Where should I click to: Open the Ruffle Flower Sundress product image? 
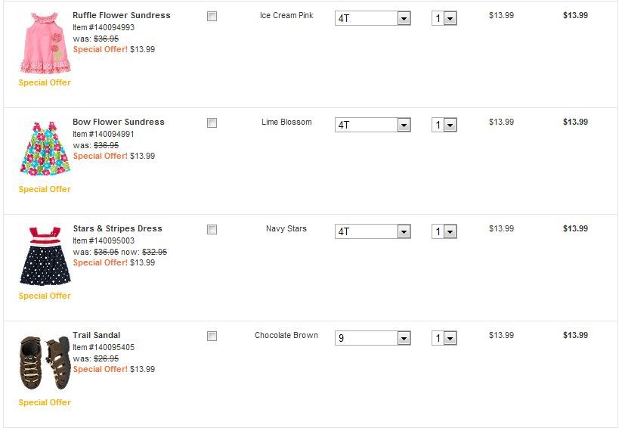click(x=44, y=42)
